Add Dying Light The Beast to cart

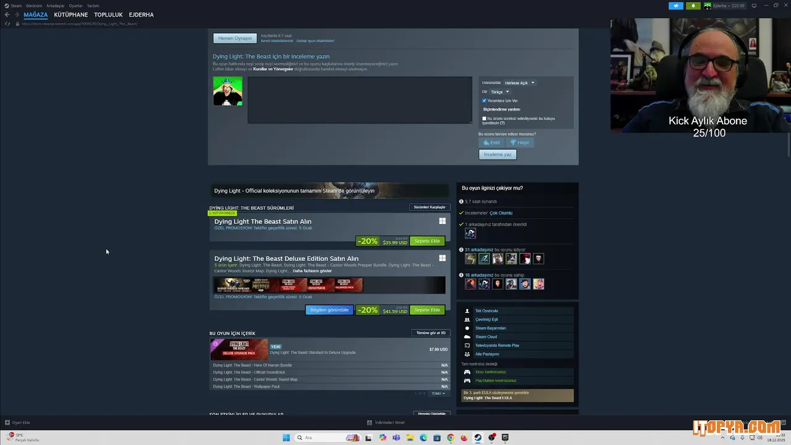click(x=427, y=241)
